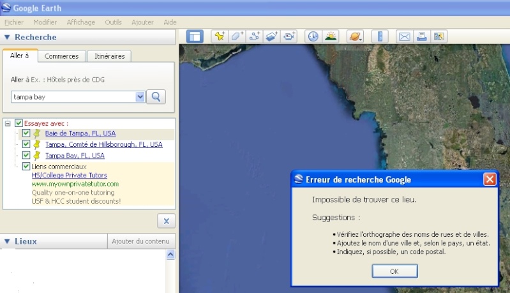Record a tour with the camera icon
Screen dimensions: 510x293
(289, 36)
